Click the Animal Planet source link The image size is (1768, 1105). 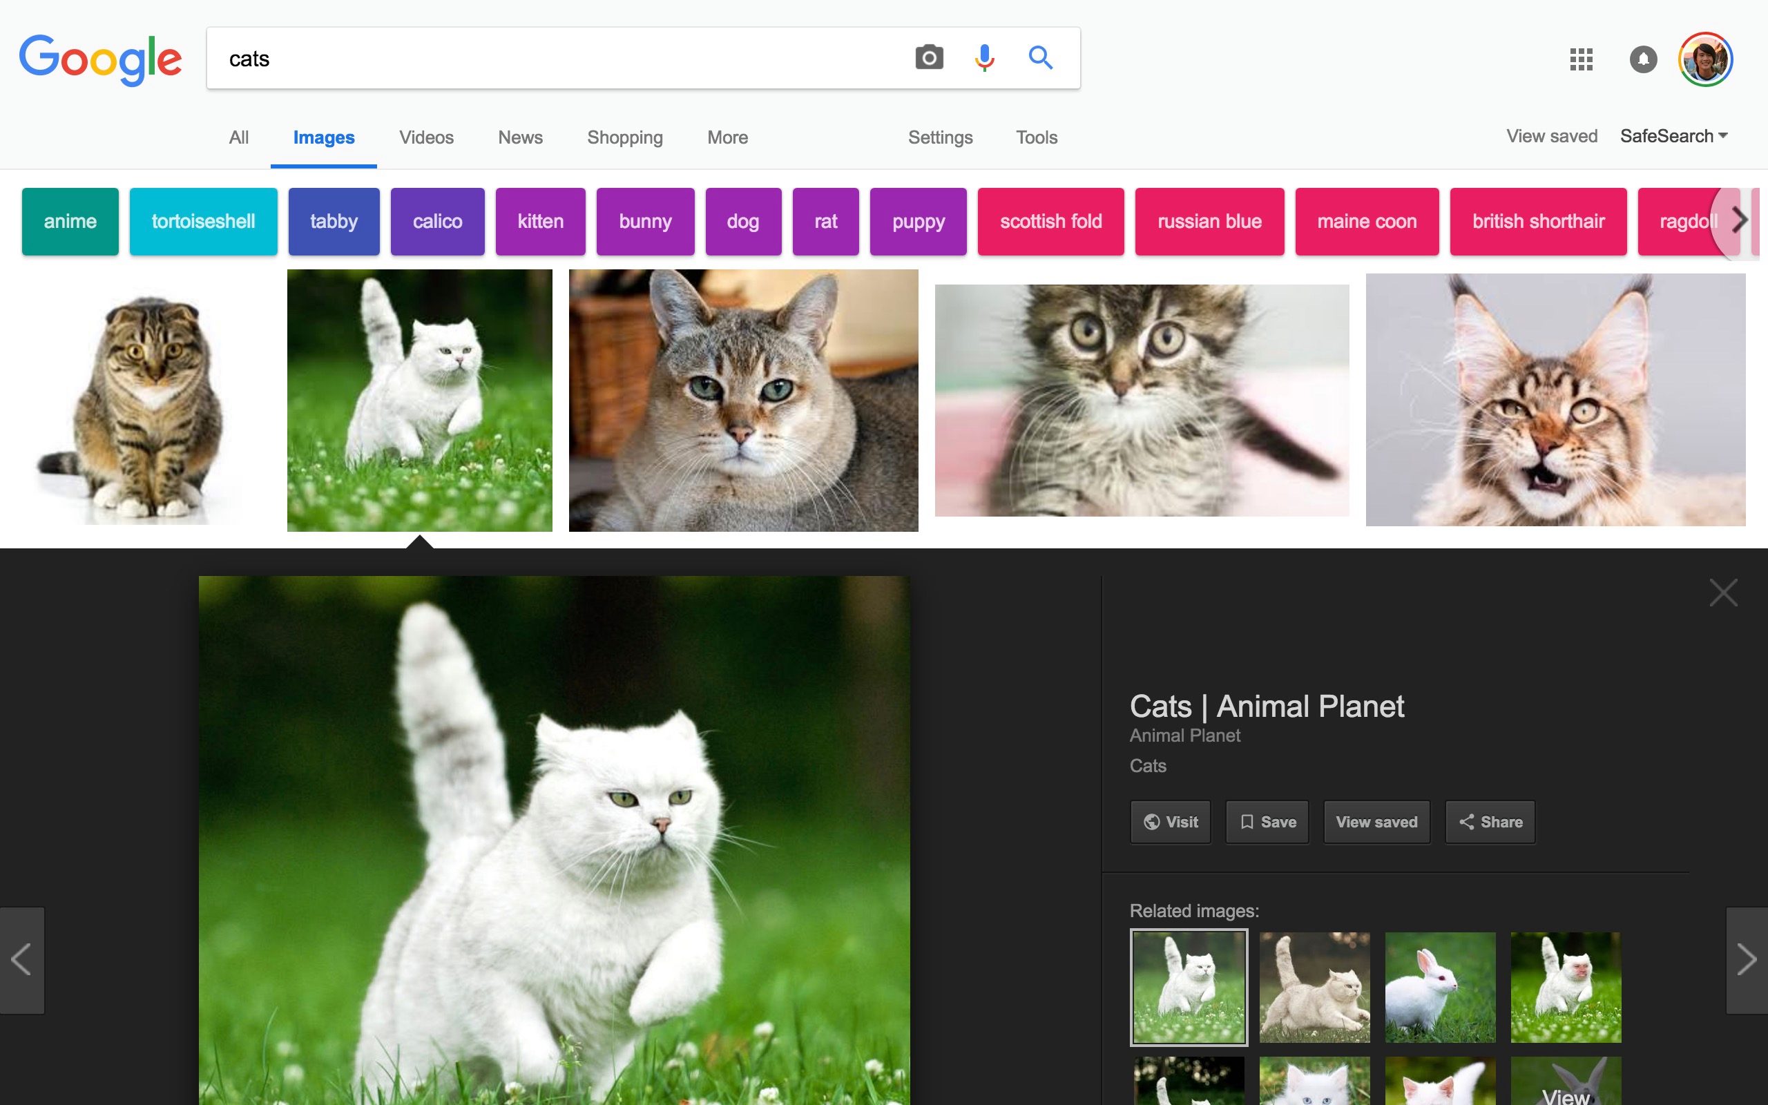(1185, 736)
